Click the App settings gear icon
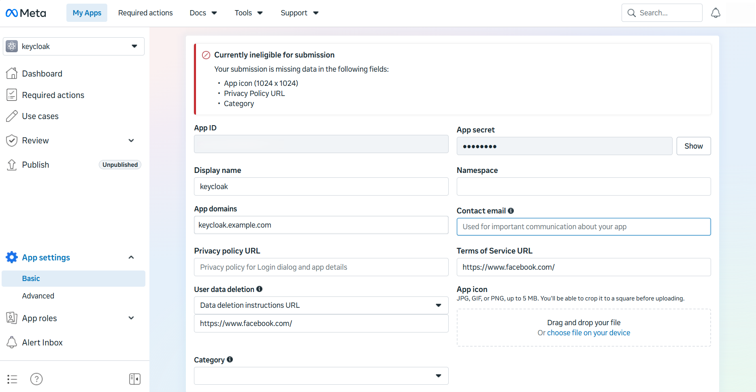756x392 pixels. coord(12,257)
